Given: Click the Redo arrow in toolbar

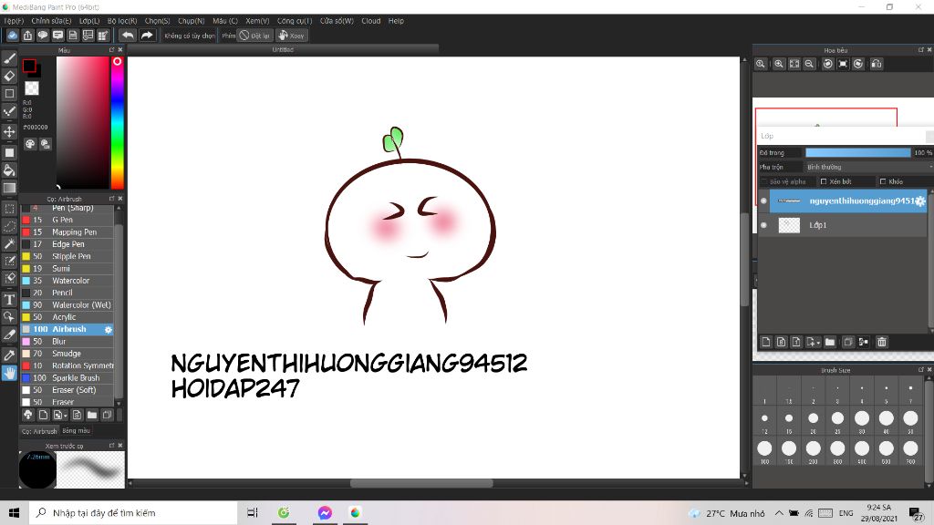Looking at the screenshot, I should click(147, 36).
